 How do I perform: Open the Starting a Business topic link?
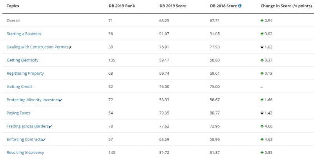(x=24, y=34)
